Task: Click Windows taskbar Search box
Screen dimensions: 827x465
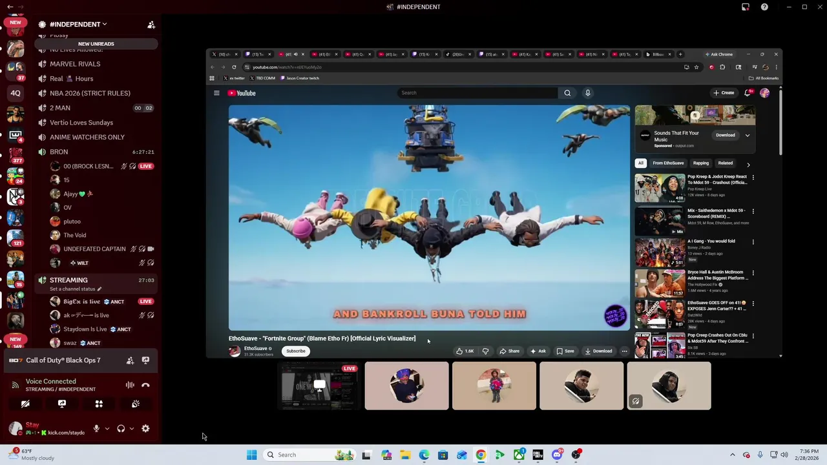Action: click(309, 455)
